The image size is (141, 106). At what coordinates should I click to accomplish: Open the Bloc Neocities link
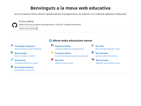tap(102, 53)
